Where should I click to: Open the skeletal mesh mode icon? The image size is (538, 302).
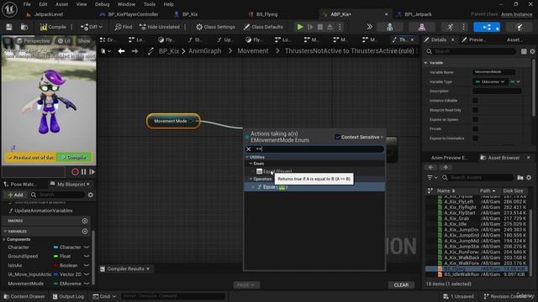pos(422,27)
